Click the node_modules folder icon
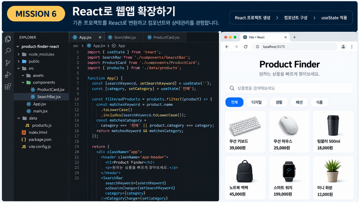Screen dimensions: 359x202 coord(24,54)
